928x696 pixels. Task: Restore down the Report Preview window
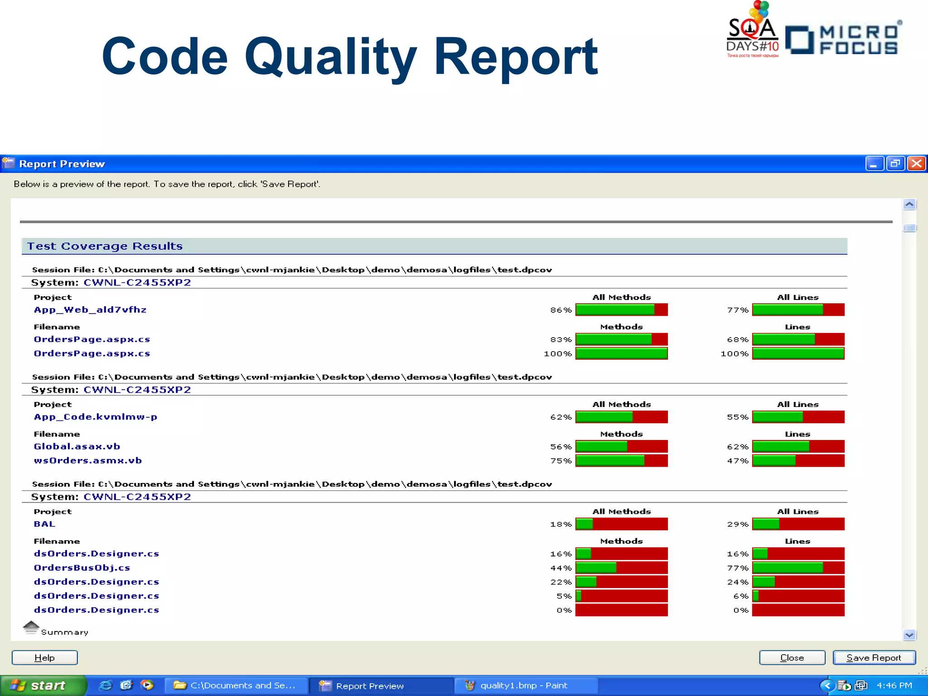895,164
